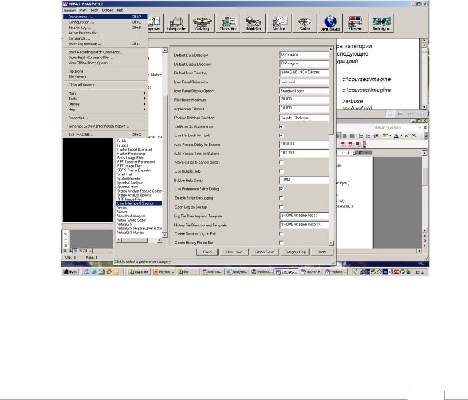Open Positive Rotation Direction dropdown

pyautogui.click(x=304, y=118)
